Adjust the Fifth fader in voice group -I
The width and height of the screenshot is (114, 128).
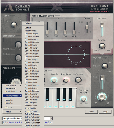(x=74, y=32)
